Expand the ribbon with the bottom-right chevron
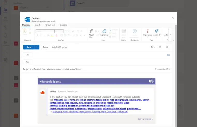This screenshot has width=197, height=127. point(173,41)
